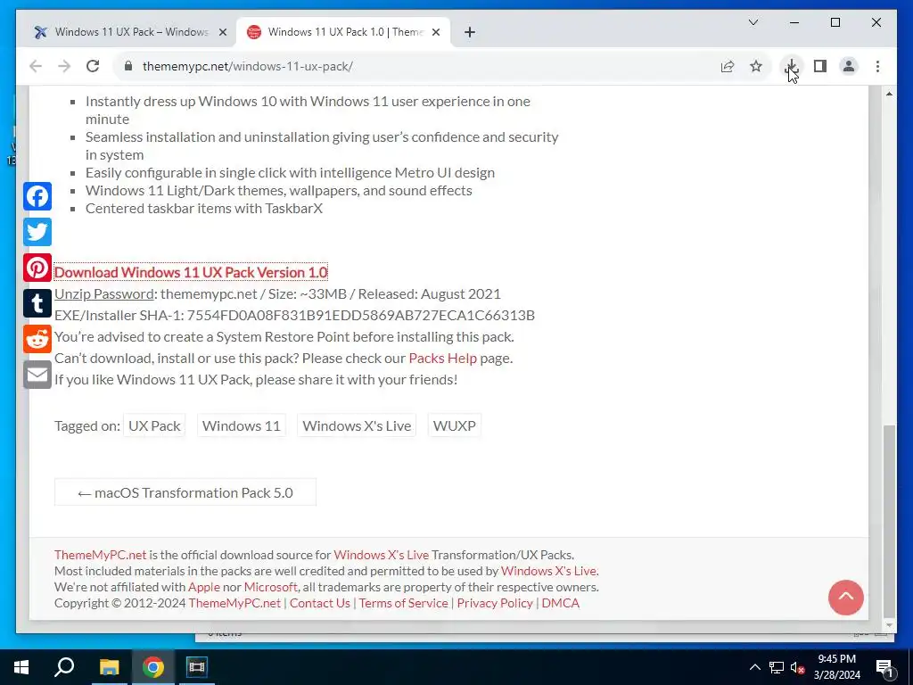
Task: Share page via Email icon
Action: click(37, 376)
